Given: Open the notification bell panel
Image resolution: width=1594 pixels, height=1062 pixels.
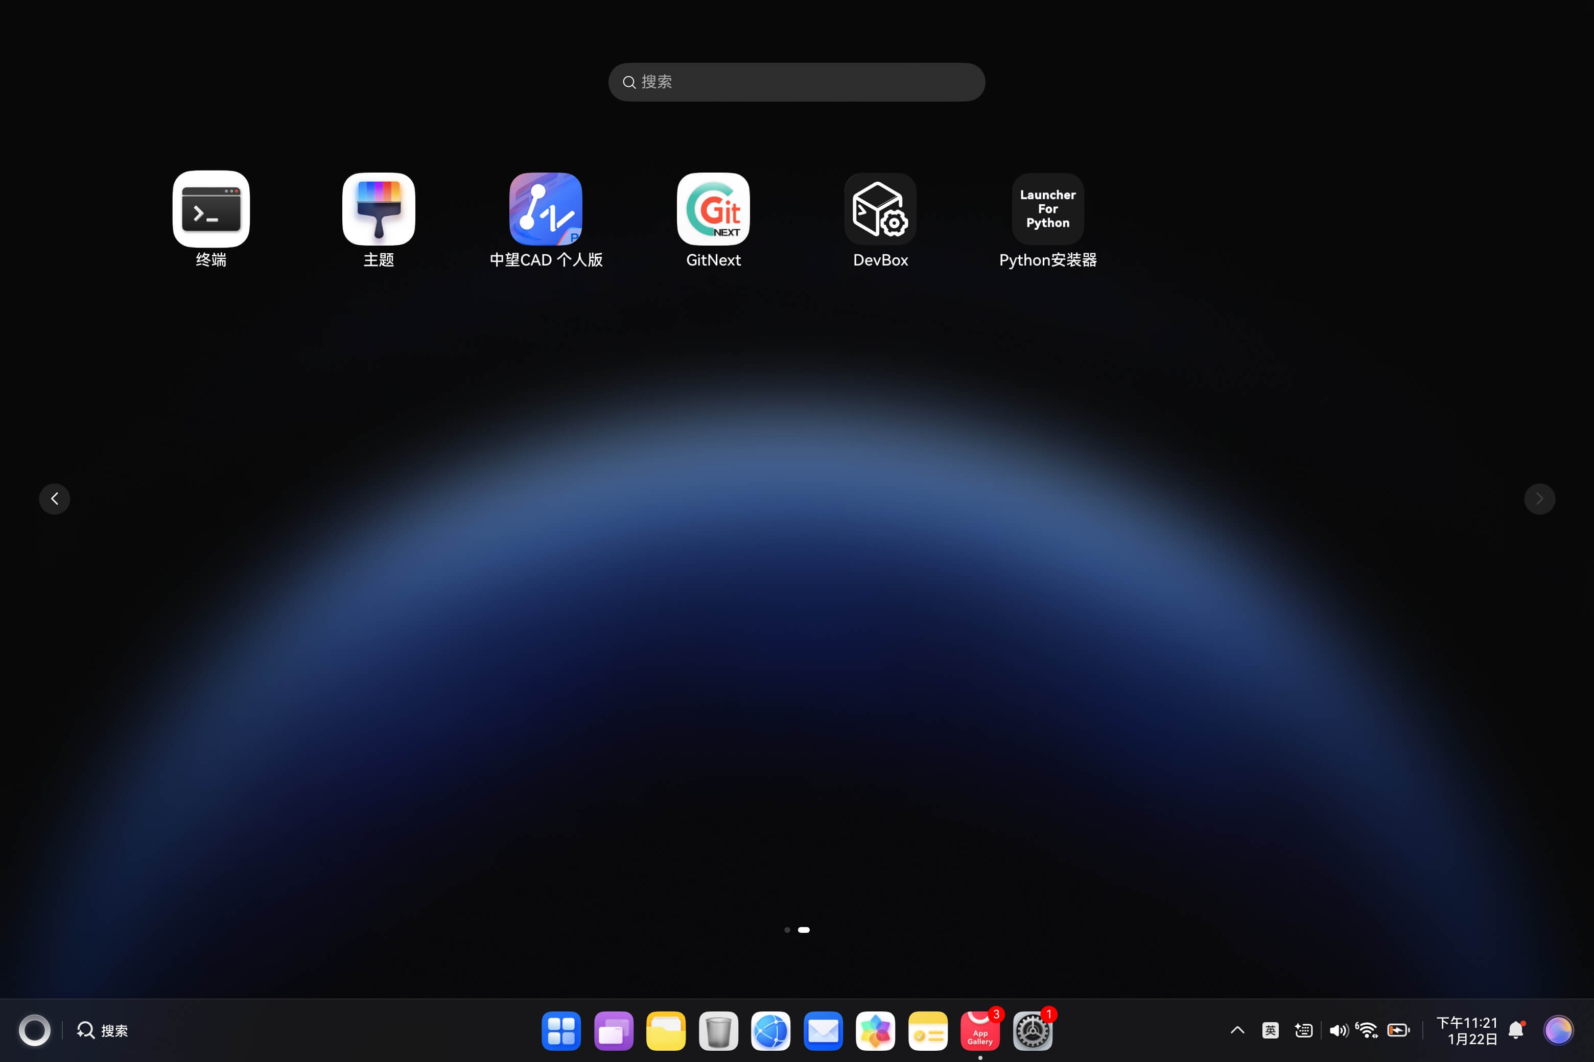Looking at the screenshot, I should 1516,1030.
